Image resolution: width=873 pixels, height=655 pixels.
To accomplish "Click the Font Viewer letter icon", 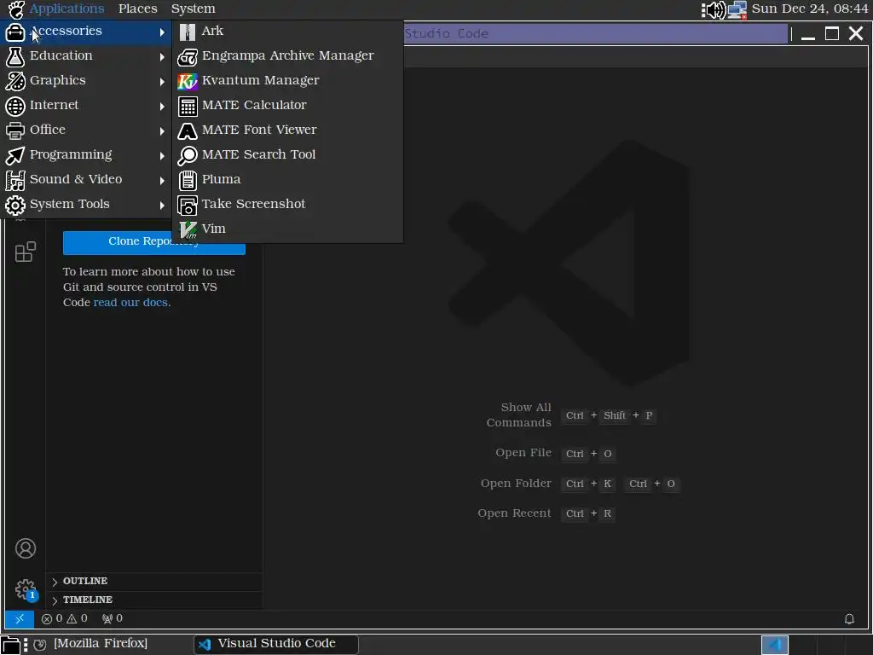I will pyautogui.click(x=187, y=130).
